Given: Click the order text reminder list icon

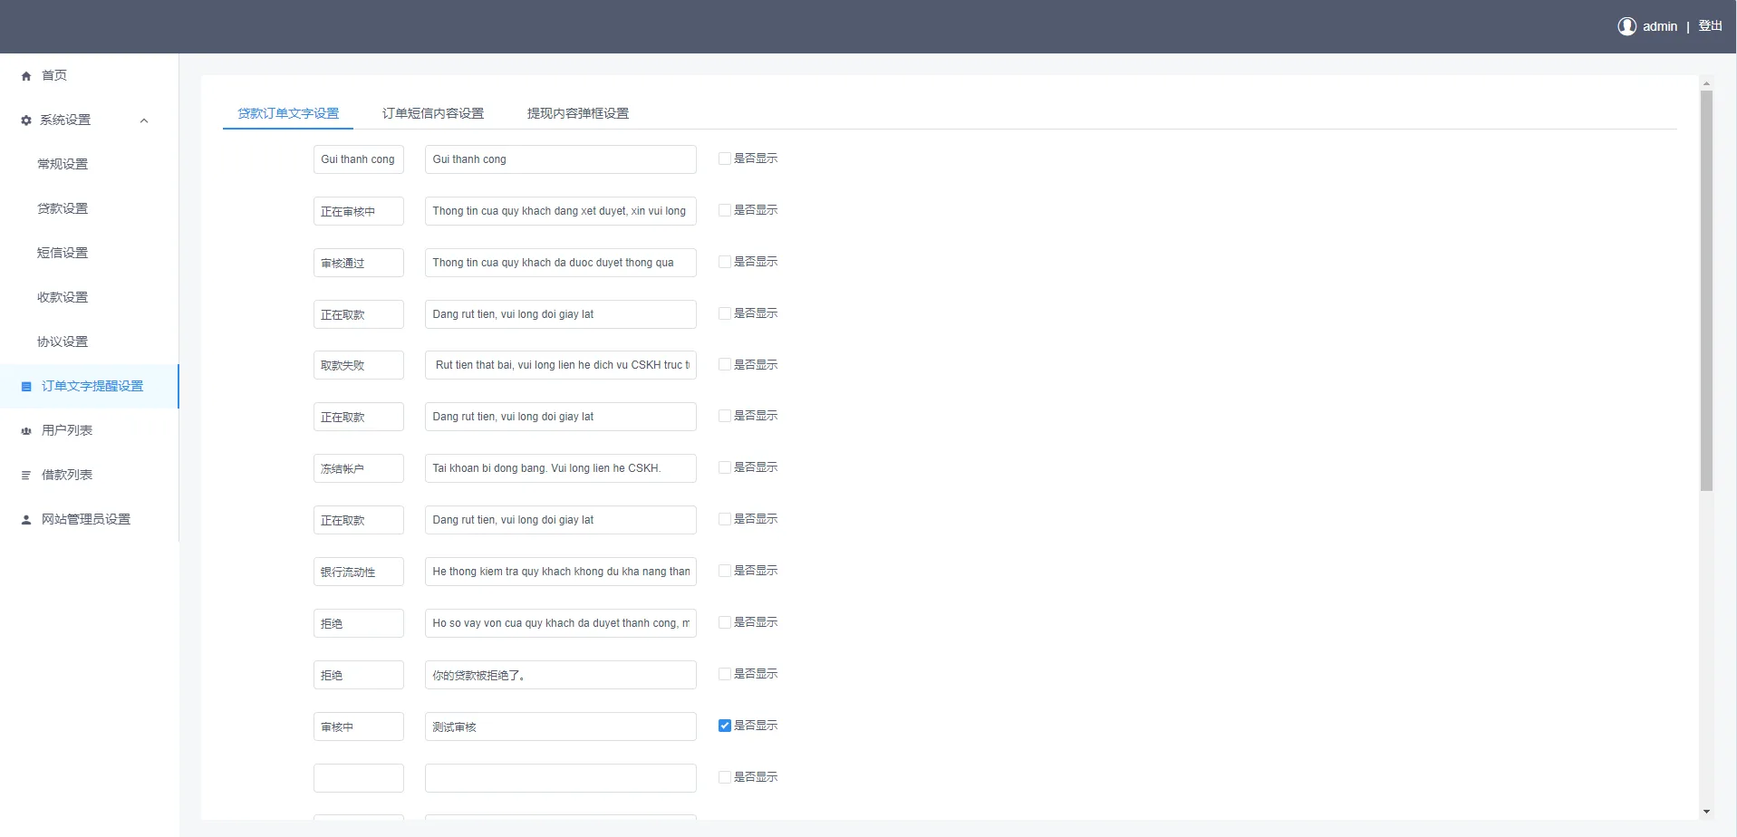Looking at the screenshot, I should click(x=26, y=387).
